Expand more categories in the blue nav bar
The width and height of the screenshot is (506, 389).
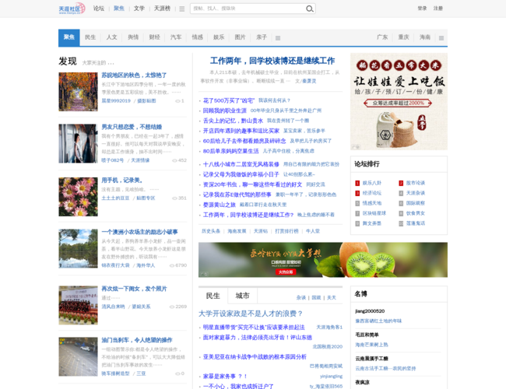pyautogui.click(x=278, y=38)
